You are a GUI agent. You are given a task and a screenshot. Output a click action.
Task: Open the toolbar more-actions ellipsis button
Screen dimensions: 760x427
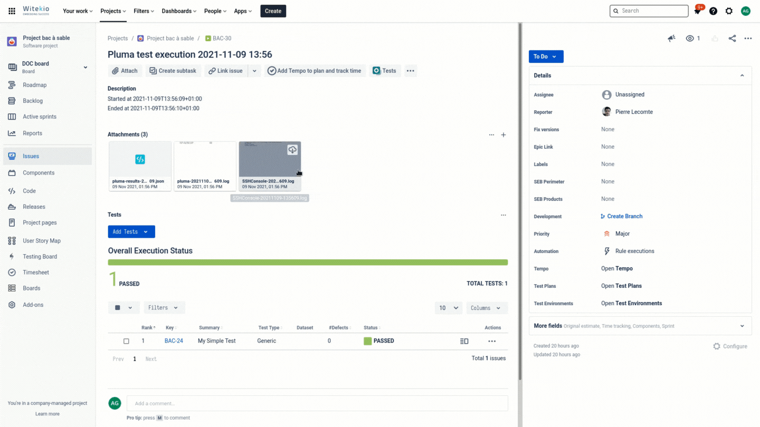(x=411, y=71)
